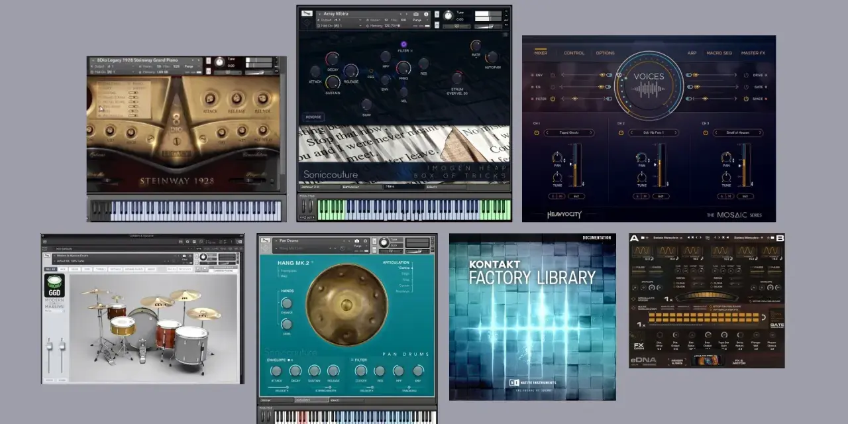Adjust the left volume fader in GGD drums

49,345
